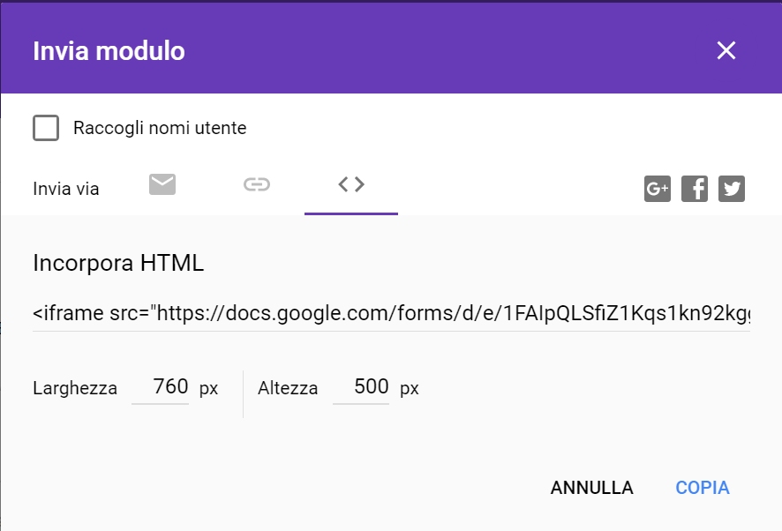Click the Larghezza label text
The image size is (782, 531).
(75, 388)
